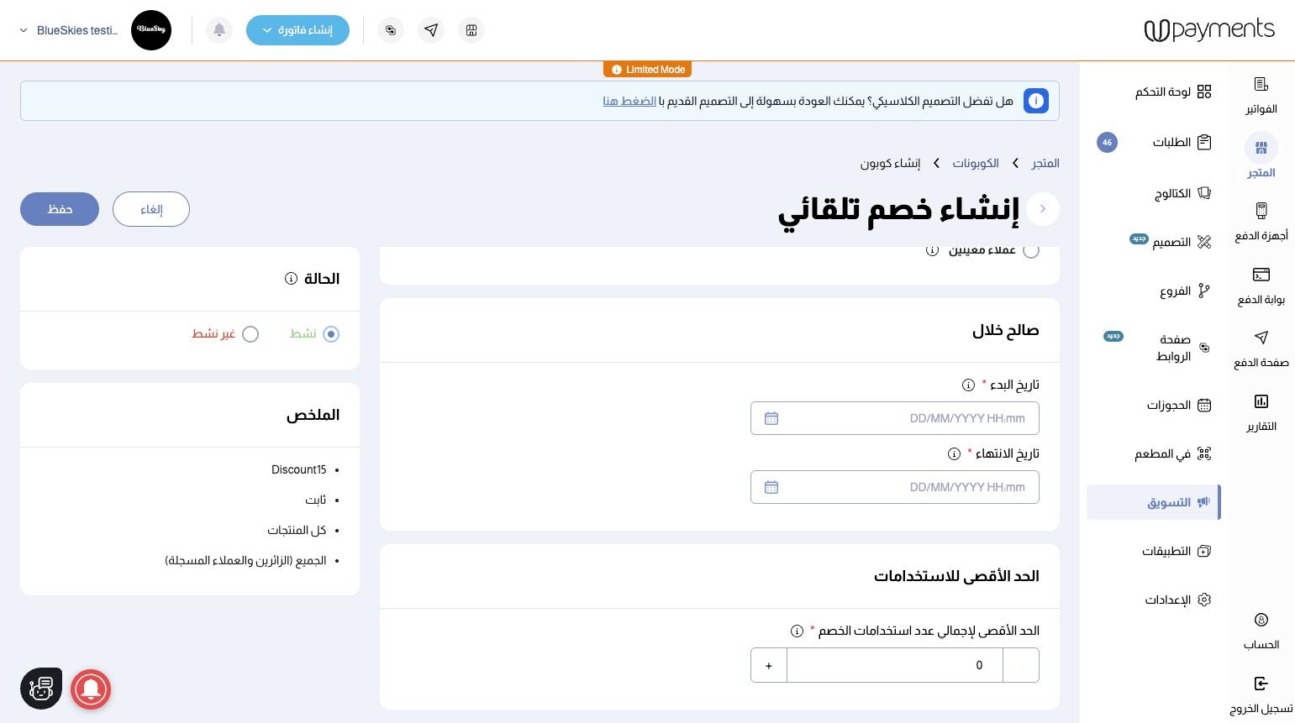Open صفحة الدفع payment page icon
Image resolution: width=1295 pixels, height=723 pixels.
tap(1261, 338)
